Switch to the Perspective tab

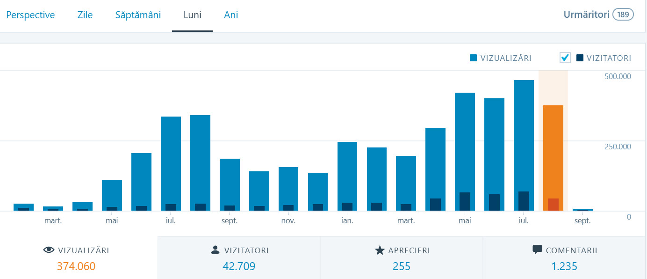tap(30, 15)
